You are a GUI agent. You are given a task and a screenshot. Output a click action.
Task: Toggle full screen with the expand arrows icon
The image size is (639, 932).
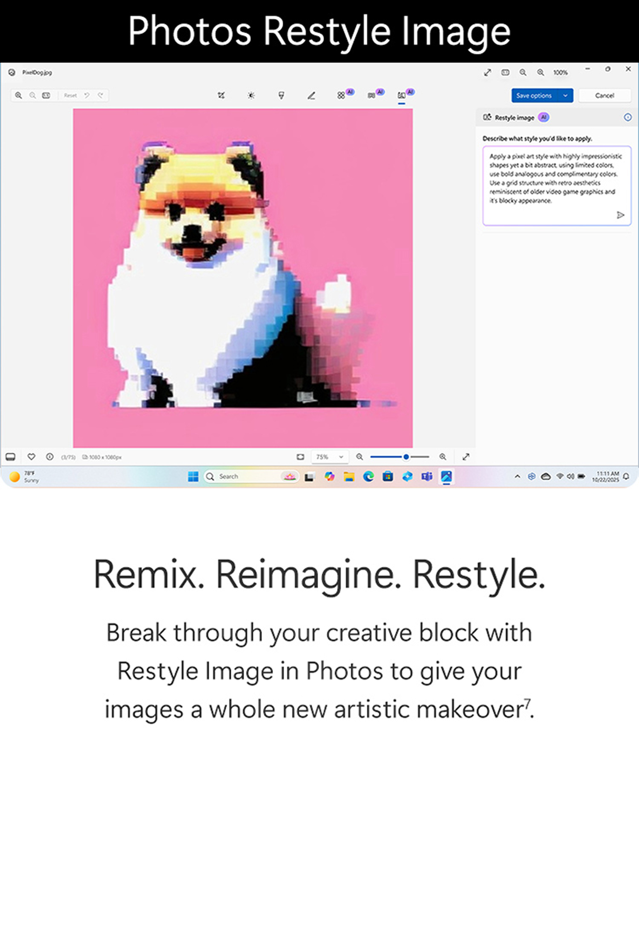tap(487, 73)
